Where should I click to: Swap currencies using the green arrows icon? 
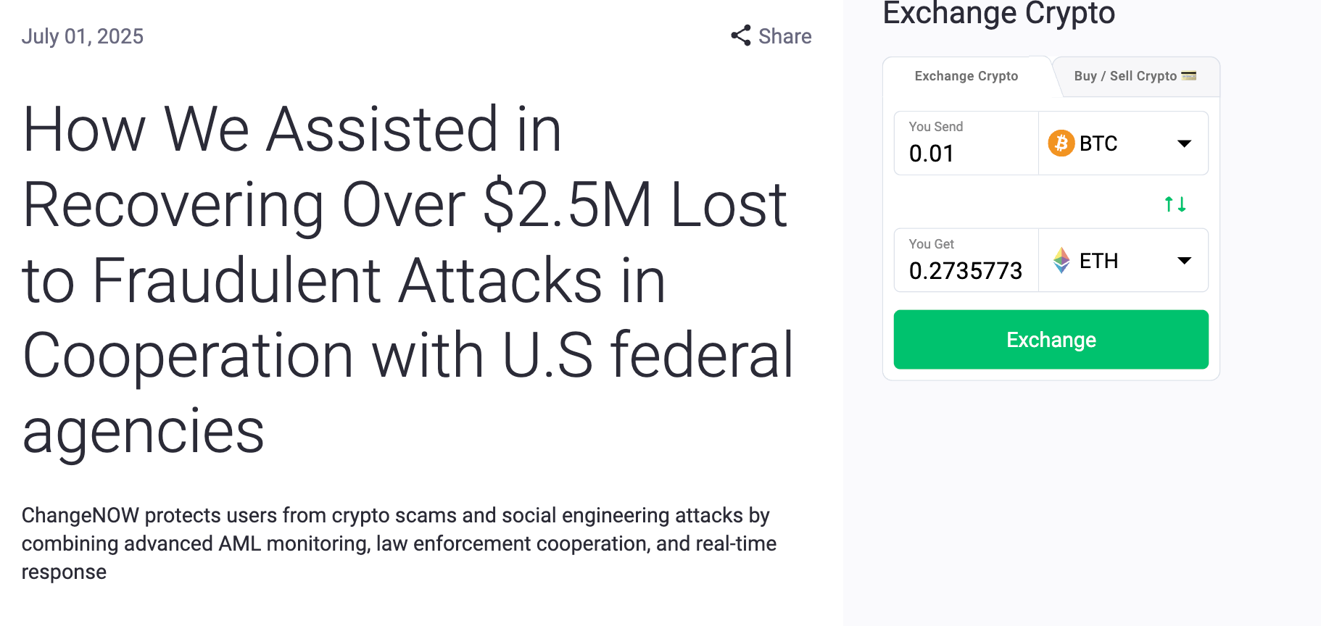click(1175, 204)
